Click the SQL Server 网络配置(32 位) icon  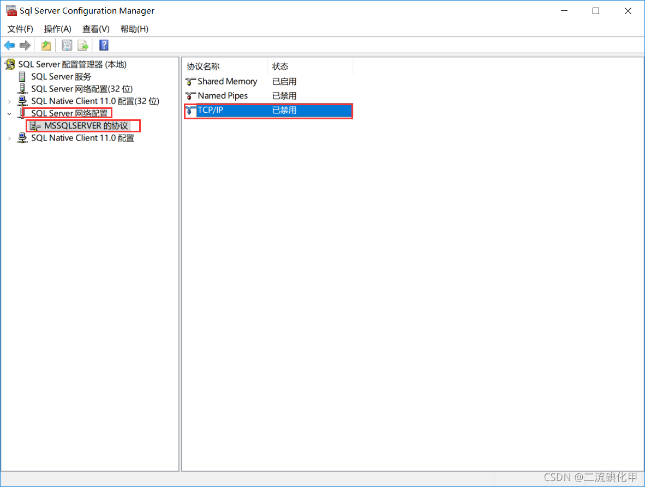(22, 89)
